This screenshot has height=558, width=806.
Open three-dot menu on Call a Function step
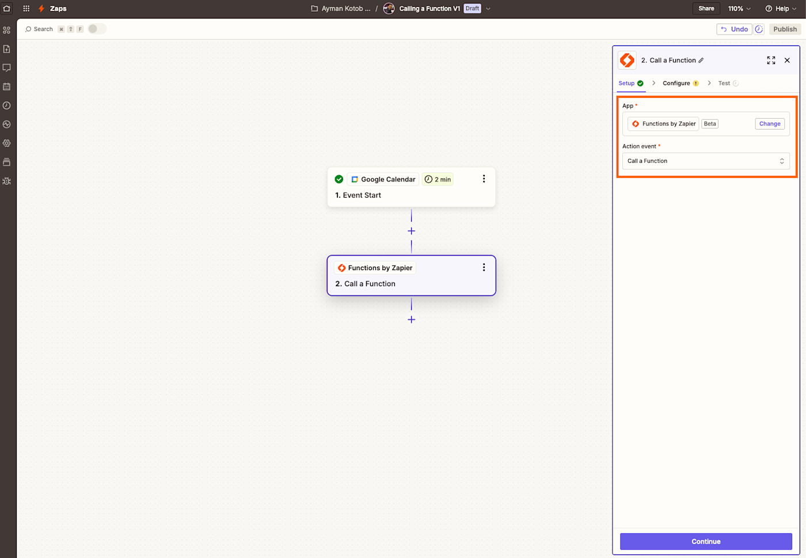(x=484, y=267)
